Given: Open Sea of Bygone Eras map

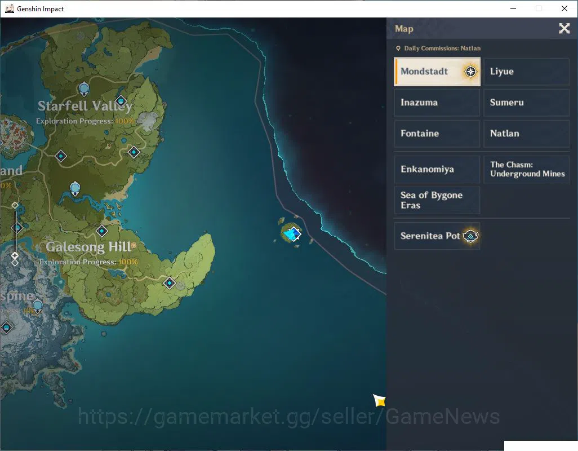Looking at the screenshot, I should 437,200.
